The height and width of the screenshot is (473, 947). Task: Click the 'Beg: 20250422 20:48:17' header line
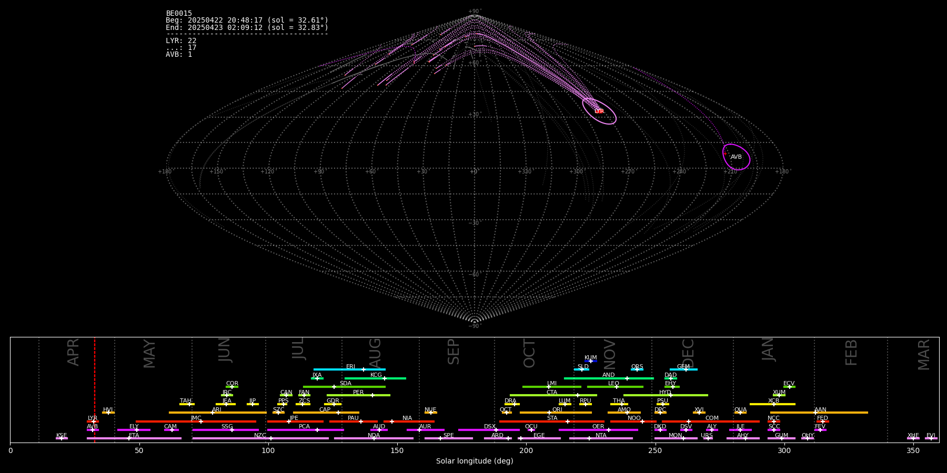(247, 20)
